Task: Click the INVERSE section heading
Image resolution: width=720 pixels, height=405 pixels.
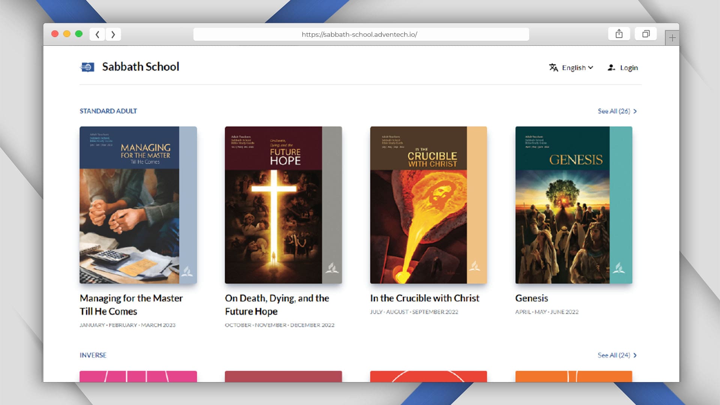Action: [x=93, y=355]
